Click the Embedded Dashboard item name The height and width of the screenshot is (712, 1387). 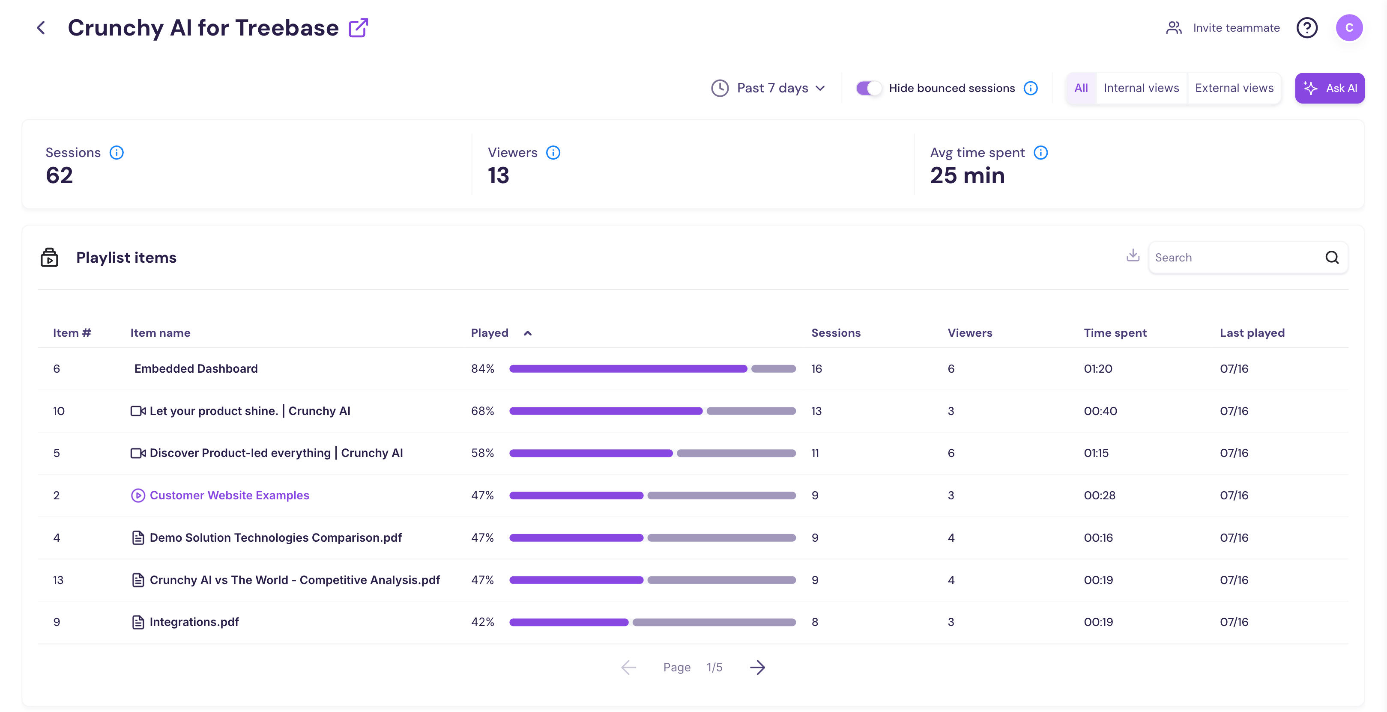pyautogui.click(x=196, y=369)
